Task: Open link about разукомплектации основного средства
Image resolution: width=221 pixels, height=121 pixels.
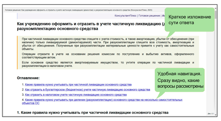Action: [102, 101]
